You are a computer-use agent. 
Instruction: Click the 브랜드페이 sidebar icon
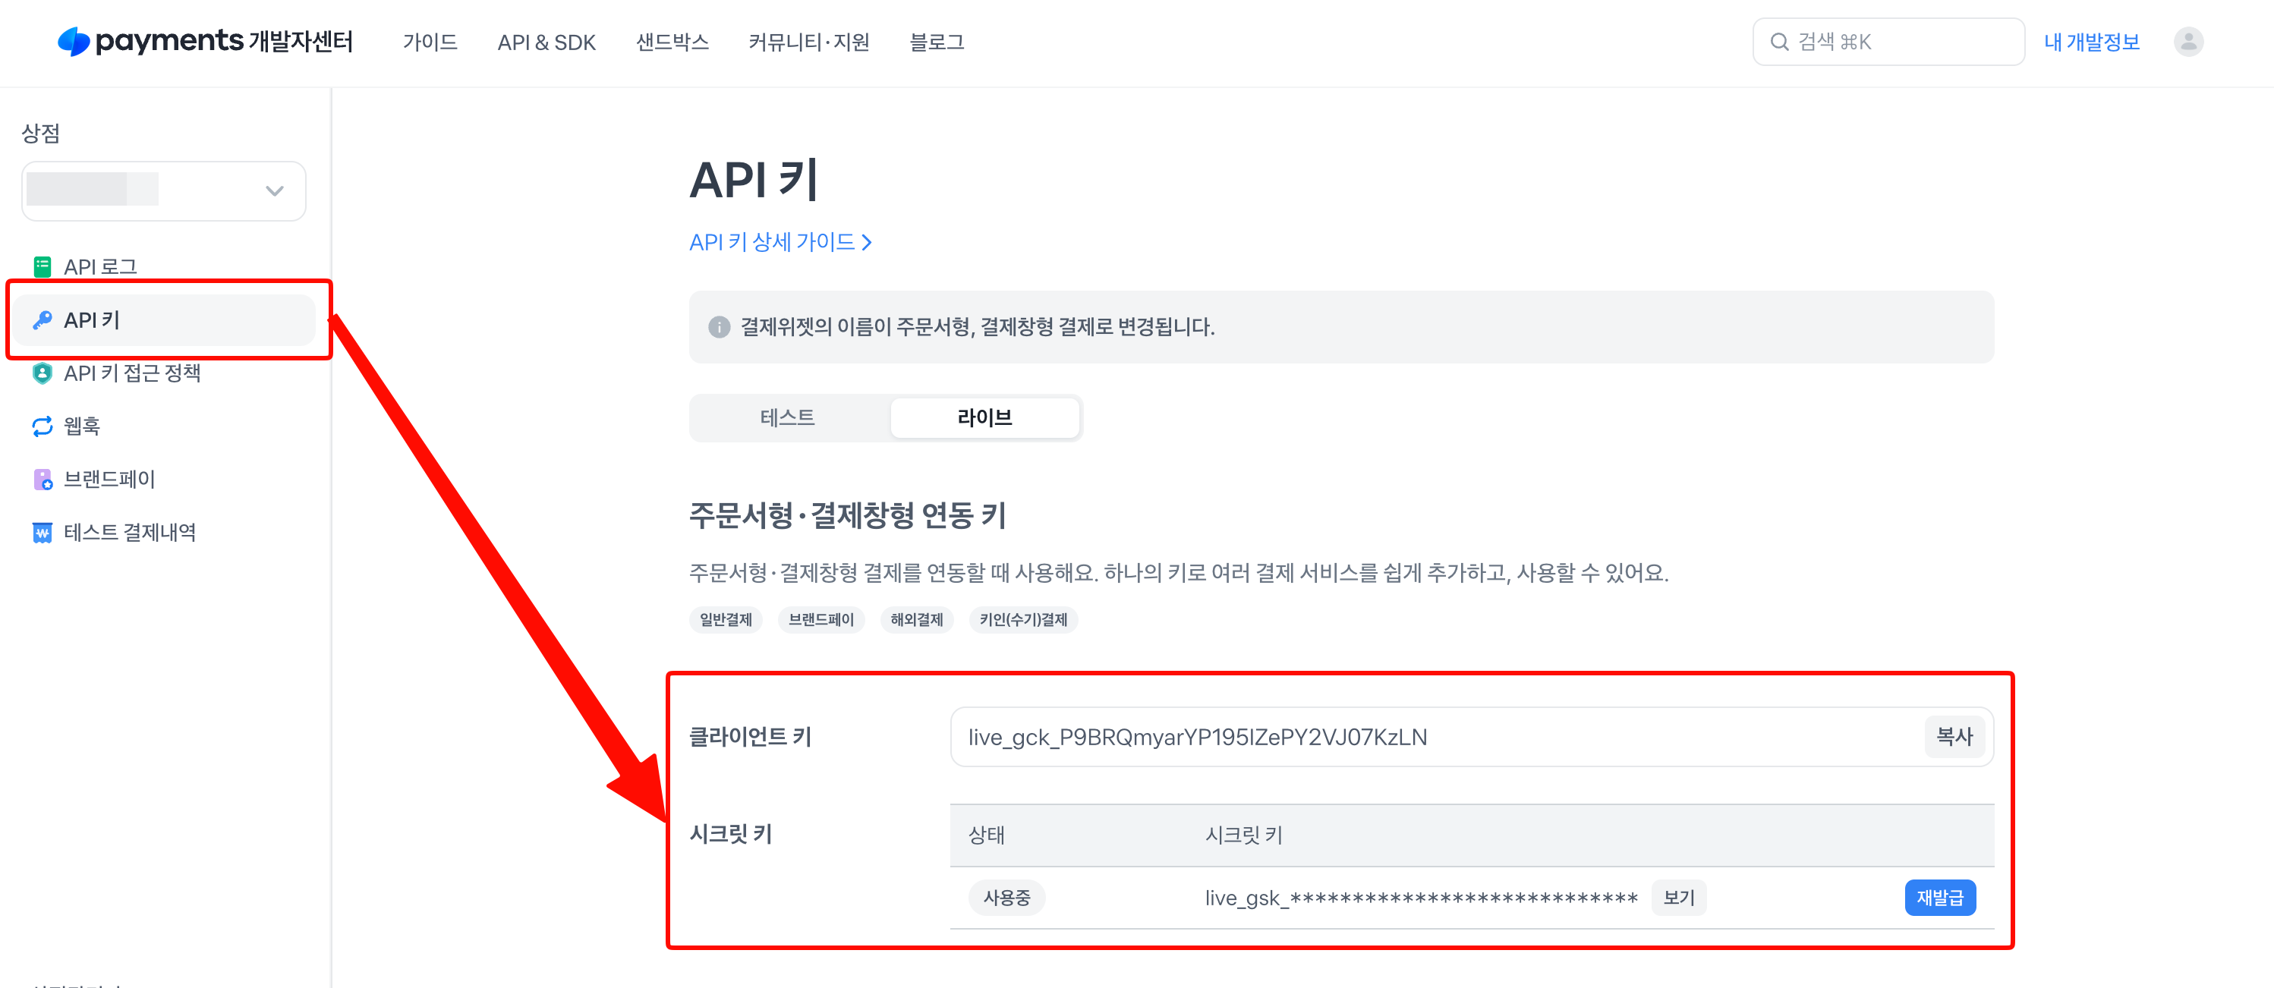(42, 479)
